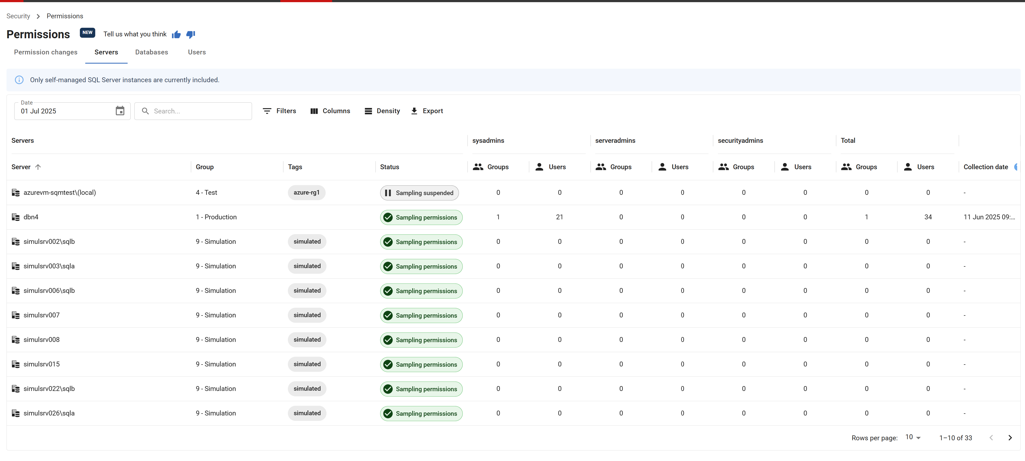Open the Columns chooser
The image size is (1025, 461).
[330, 111]
